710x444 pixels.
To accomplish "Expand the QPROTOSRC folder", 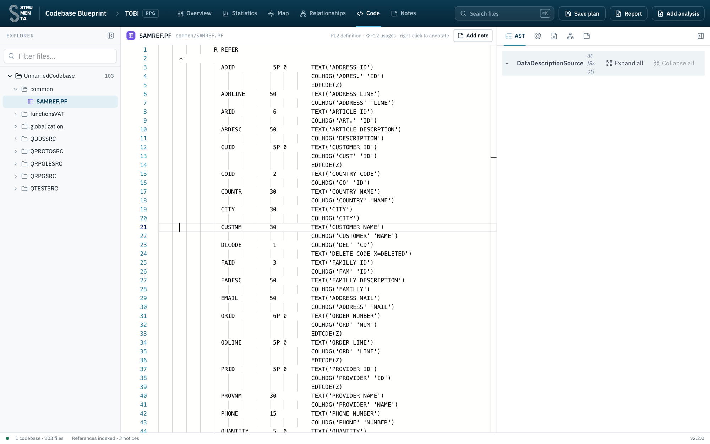I will [16, 151].
